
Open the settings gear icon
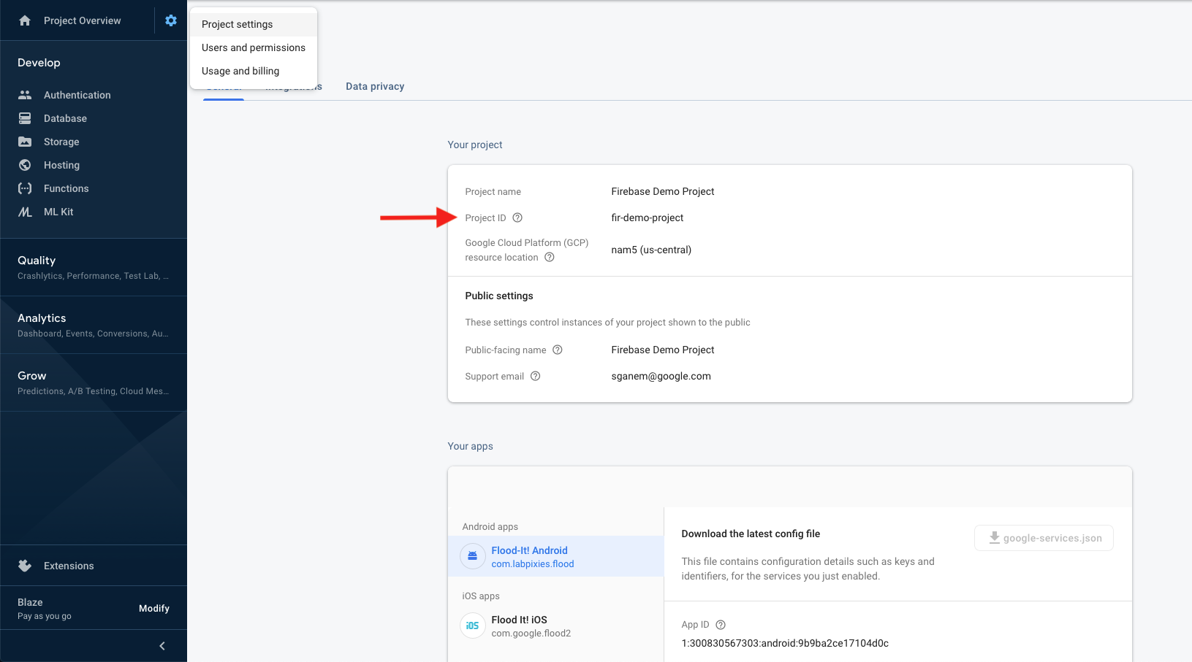coord(171,20)
